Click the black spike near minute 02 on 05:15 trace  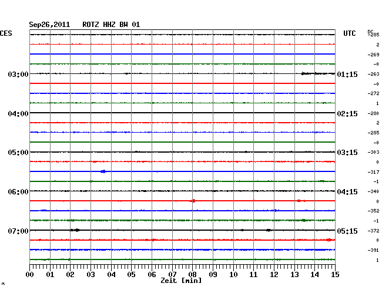75,230
